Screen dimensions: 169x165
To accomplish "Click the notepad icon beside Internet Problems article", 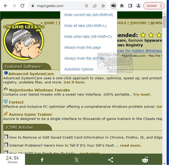I will pyautogui.click(x=6, y=145).
